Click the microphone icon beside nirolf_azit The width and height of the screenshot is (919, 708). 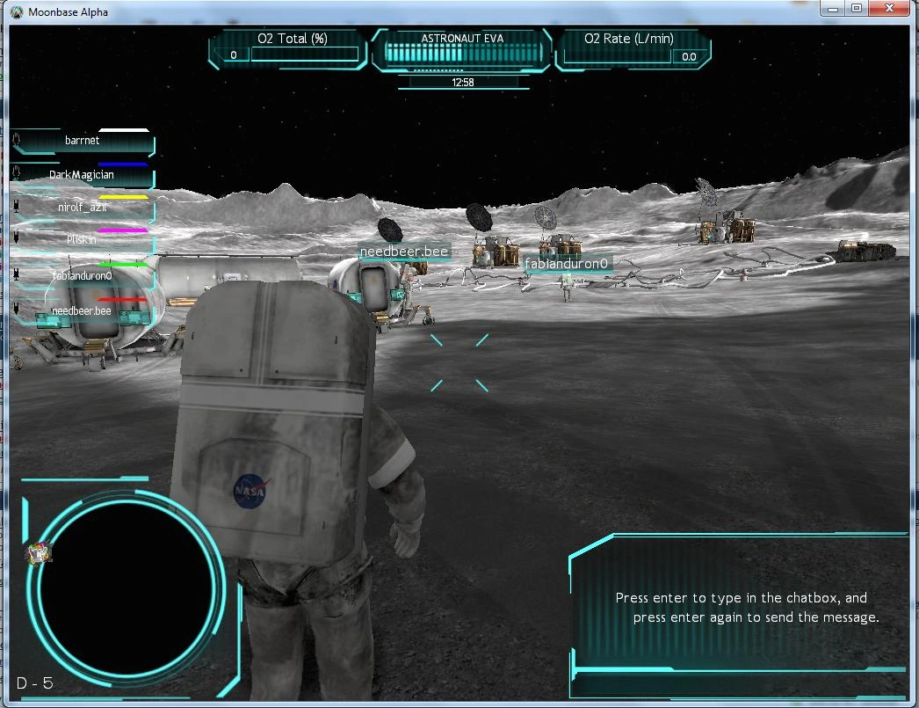point(17,206)
